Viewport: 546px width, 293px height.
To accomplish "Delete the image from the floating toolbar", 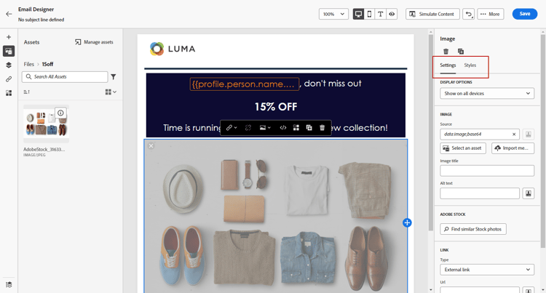I will [322, 127].
